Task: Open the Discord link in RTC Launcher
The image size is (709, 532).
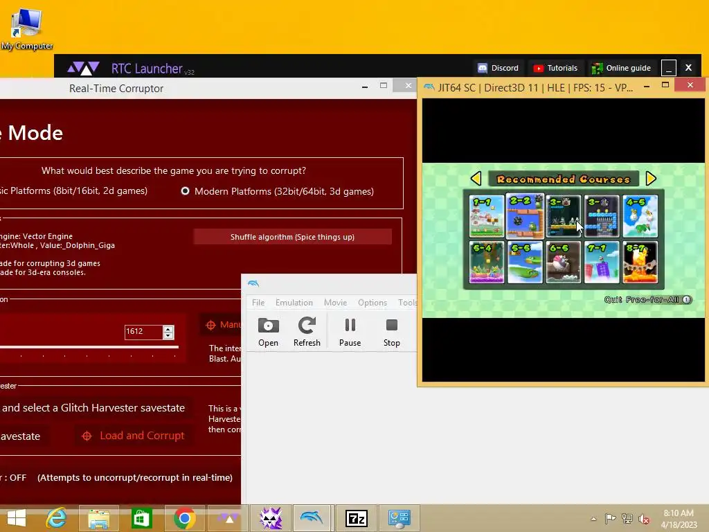Action: (499, 68)
